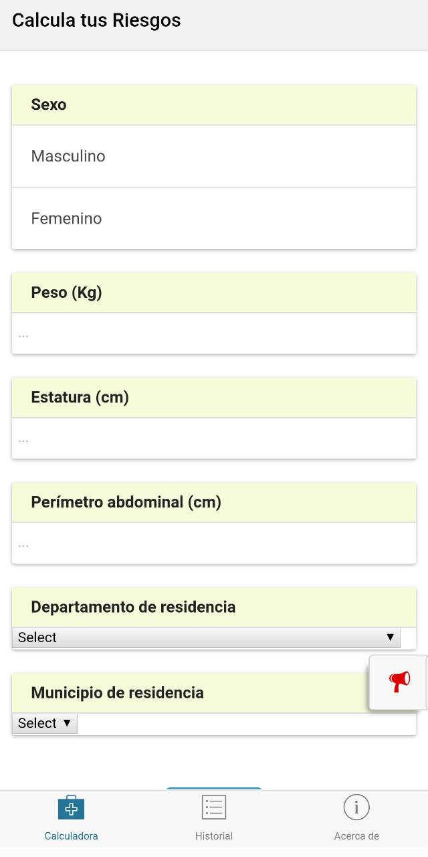The width and height of the screenshot is (428, 857).
Task: Click the Peso (Kg) section header
Action: point(66,293)
